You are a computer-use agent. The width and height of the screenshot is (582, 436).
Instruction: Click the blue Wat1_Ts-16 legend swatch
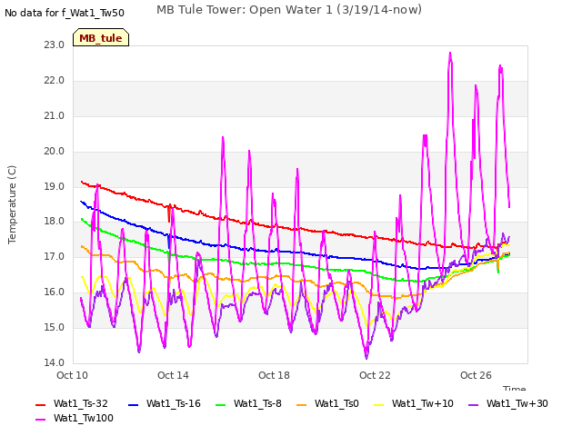point(133,404)
